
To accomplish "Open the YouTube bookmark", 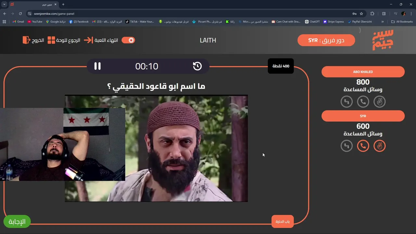I will point(35,22).
